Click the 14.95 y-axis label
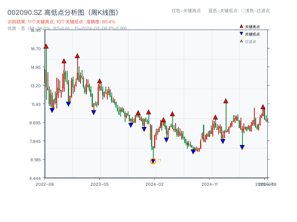Viewport: 297px width, 222px height. pyautogui.click(x=36, y=67)
